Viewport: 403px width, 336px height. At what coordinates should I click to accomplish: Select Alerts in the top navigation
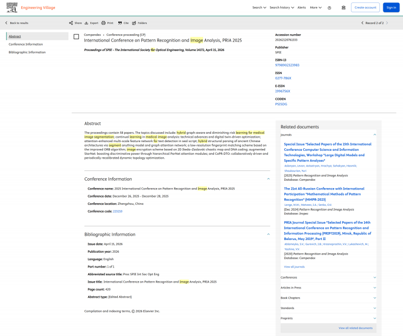click(x=301, y=8)
